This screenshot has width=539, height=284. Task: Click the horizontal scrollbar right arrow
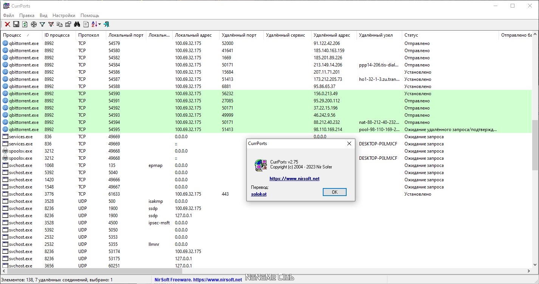click(x=529, y=271)
